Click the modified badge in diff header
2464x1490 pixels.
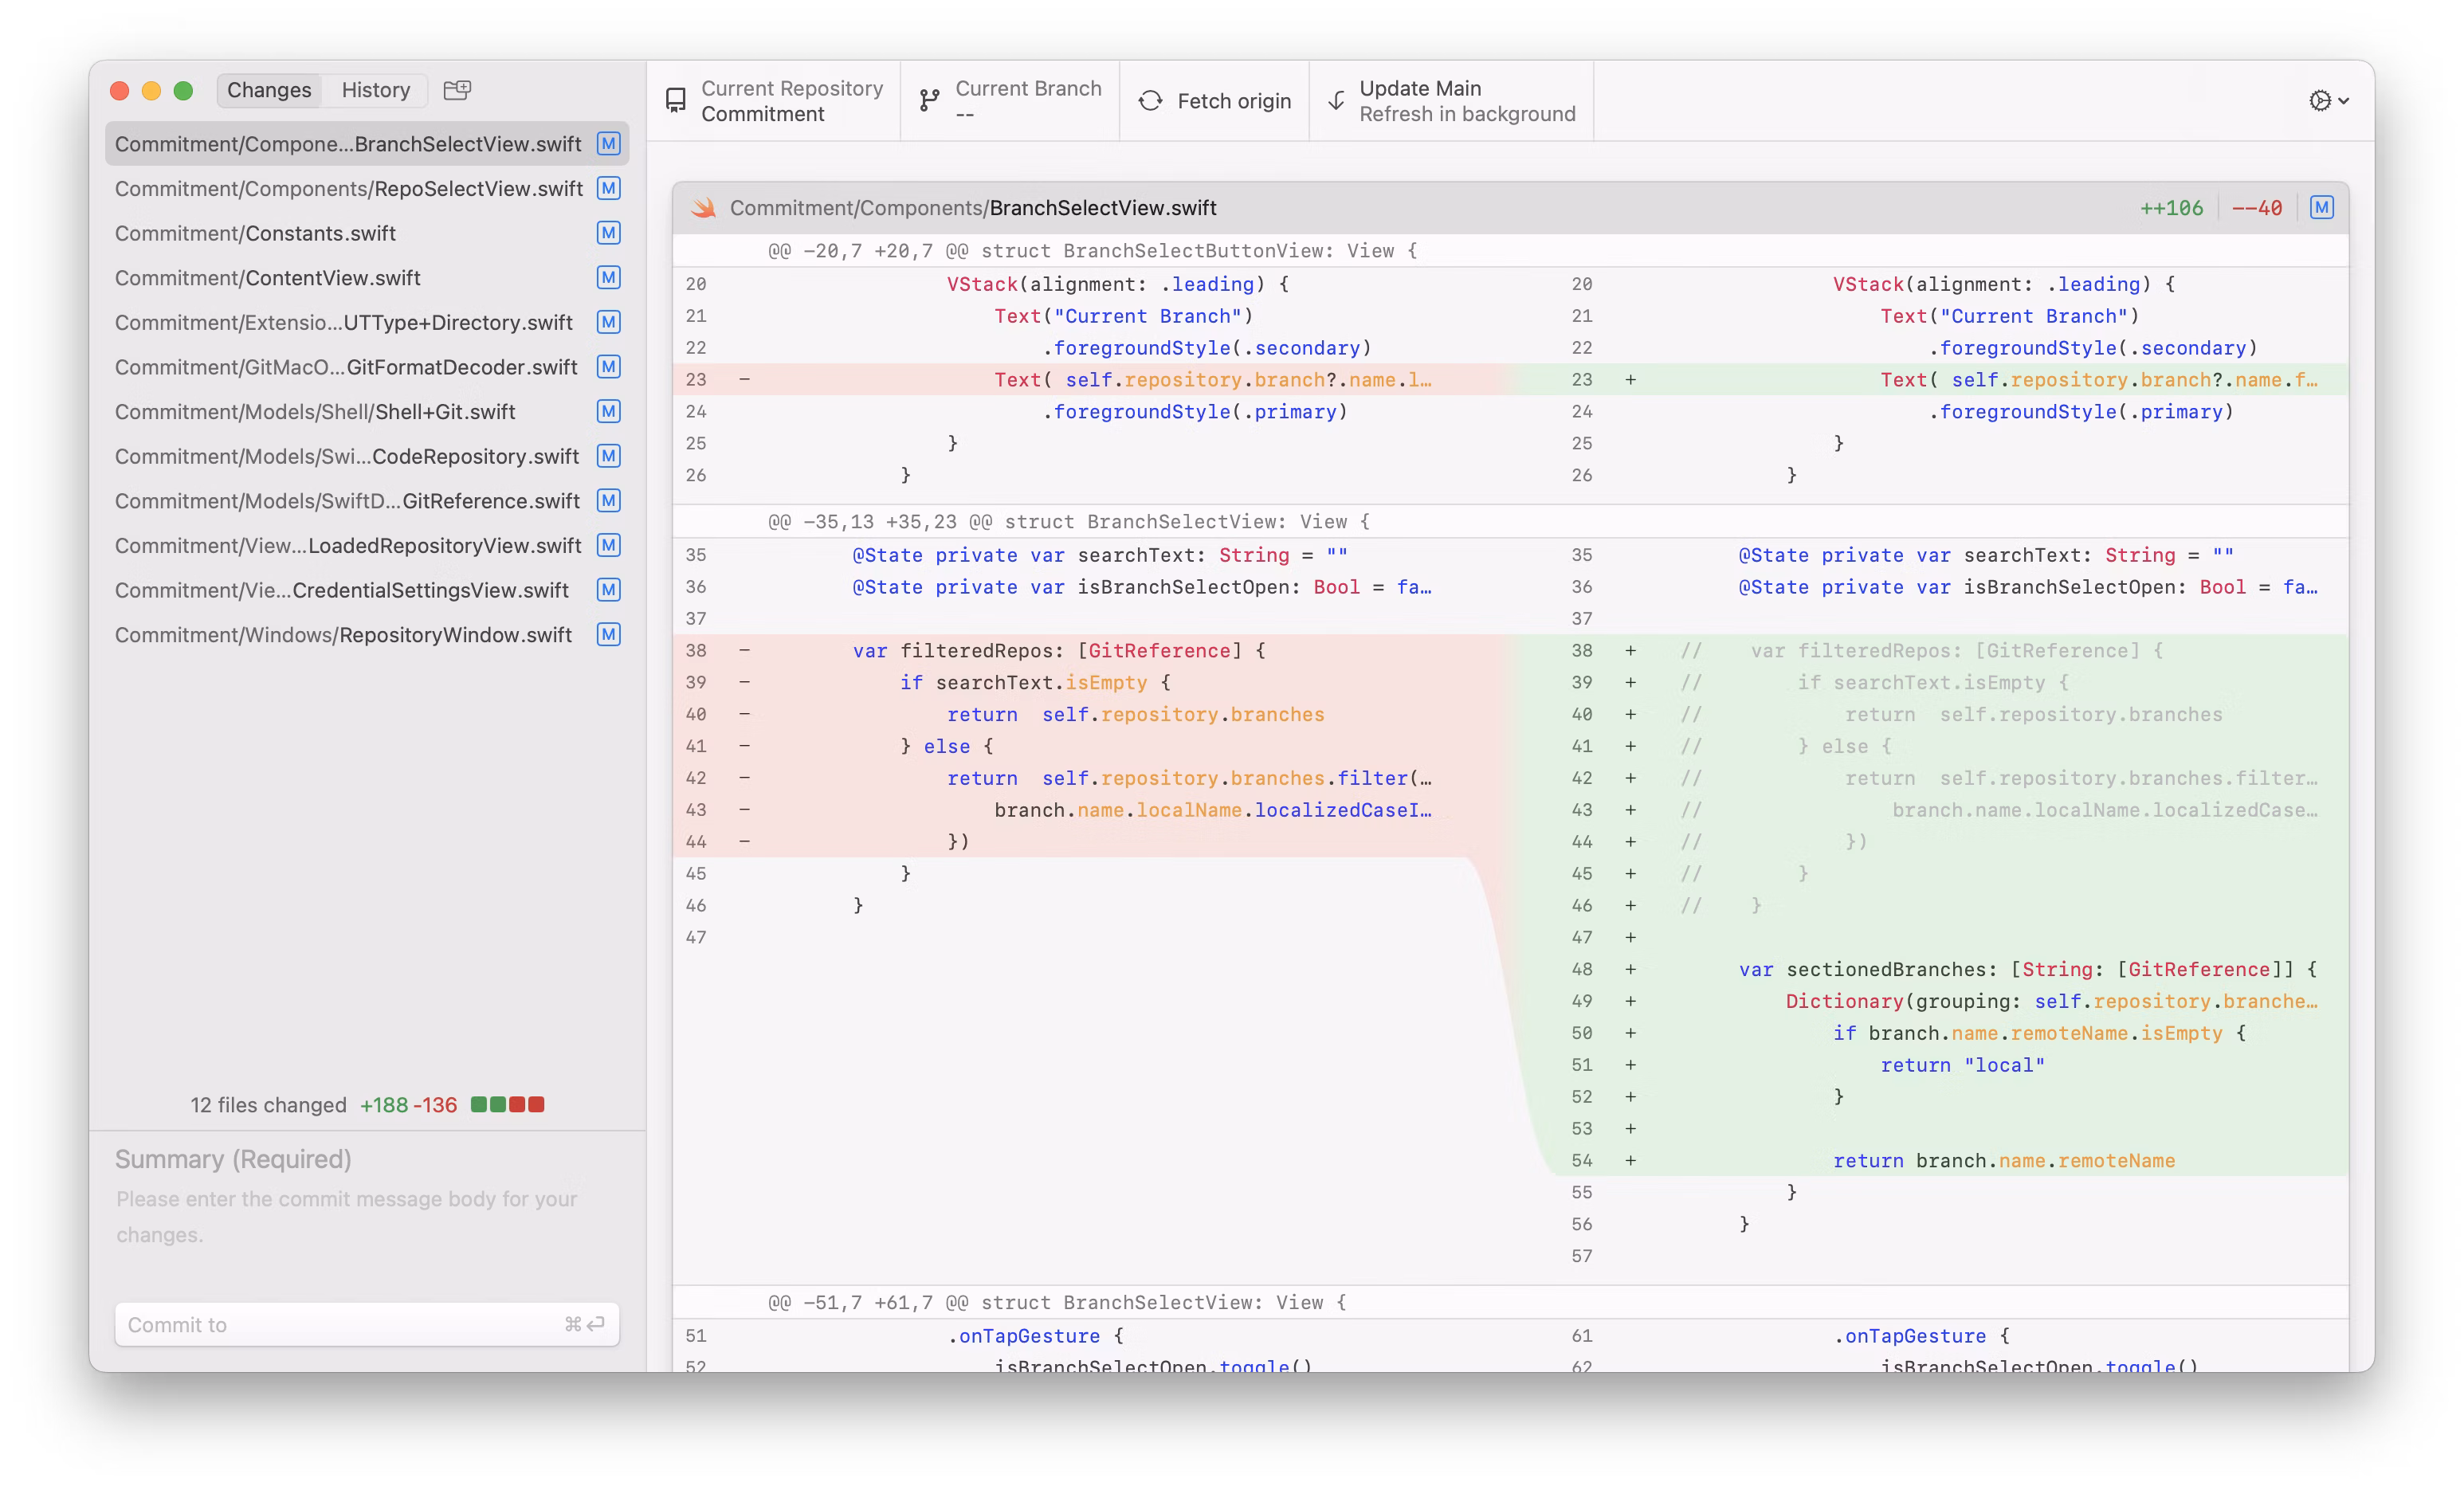coord(2322,208)
